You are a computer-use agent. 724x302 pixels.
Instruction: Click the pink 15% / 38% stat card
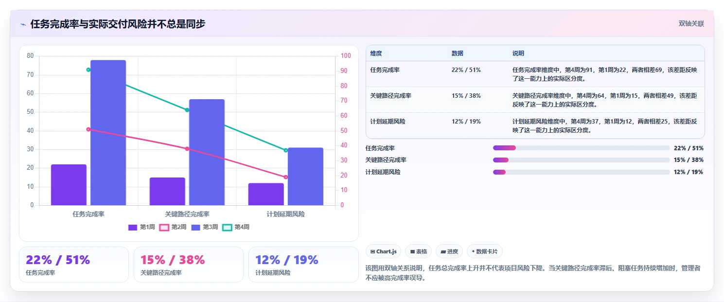tap(189, 265)
